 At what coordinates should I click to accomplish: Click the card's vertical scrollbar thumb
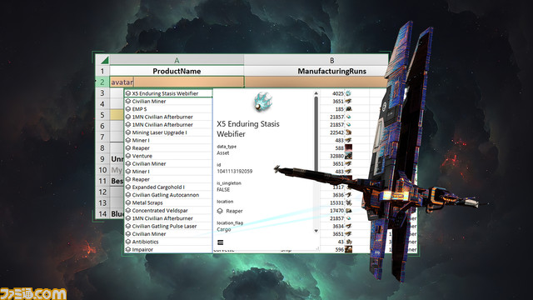click(316, 133)
